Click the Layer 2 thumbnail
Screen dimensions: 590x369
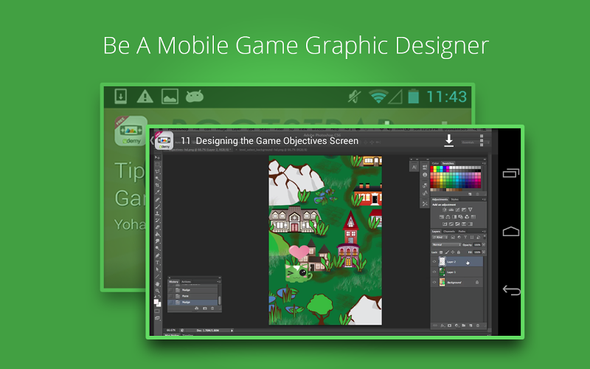point(442,262)
